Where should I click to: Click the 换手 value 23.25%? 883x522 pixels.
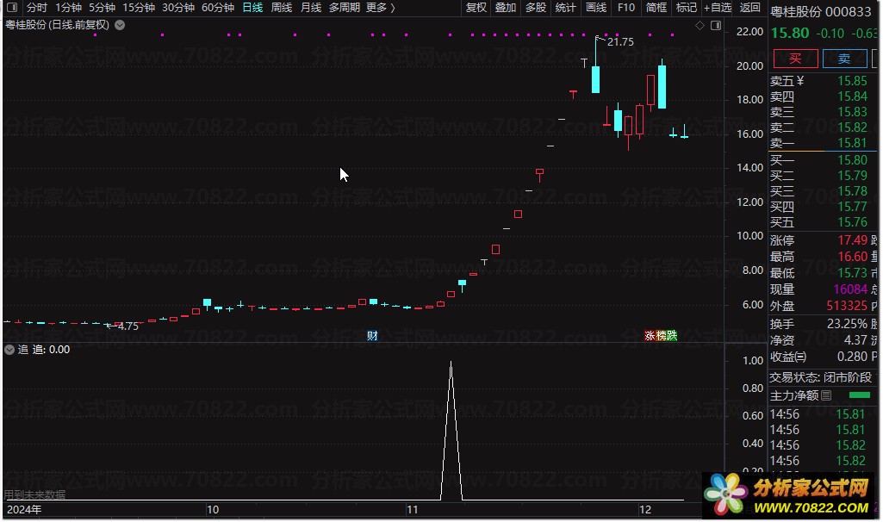click(x=847, y=324)
